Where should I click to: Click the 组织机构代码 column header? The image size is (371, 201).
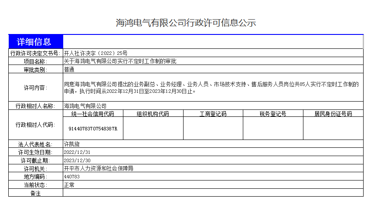click(x=153, y=114)
